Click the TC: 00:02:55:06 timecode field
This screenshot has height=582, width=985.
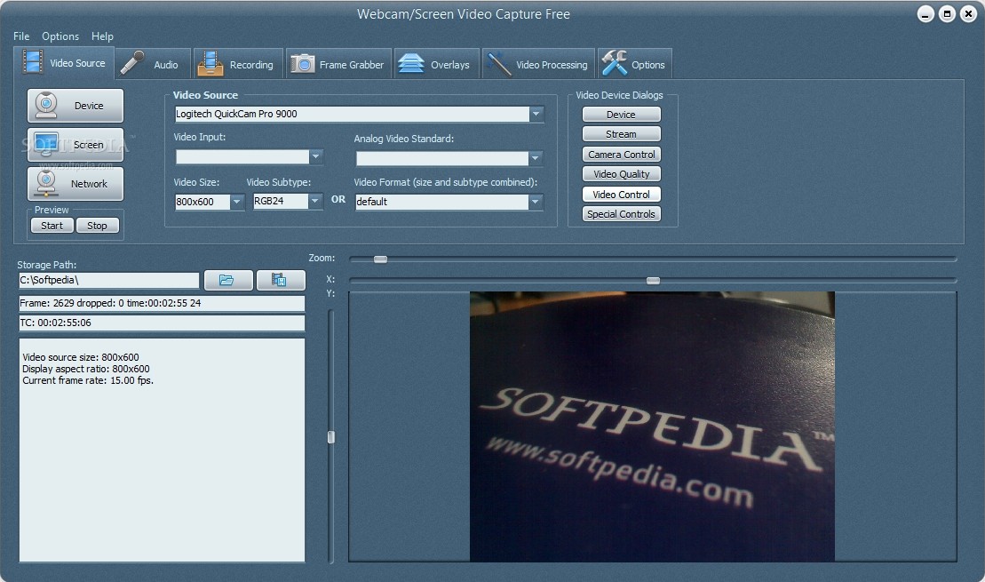click(x=162, y=323)
